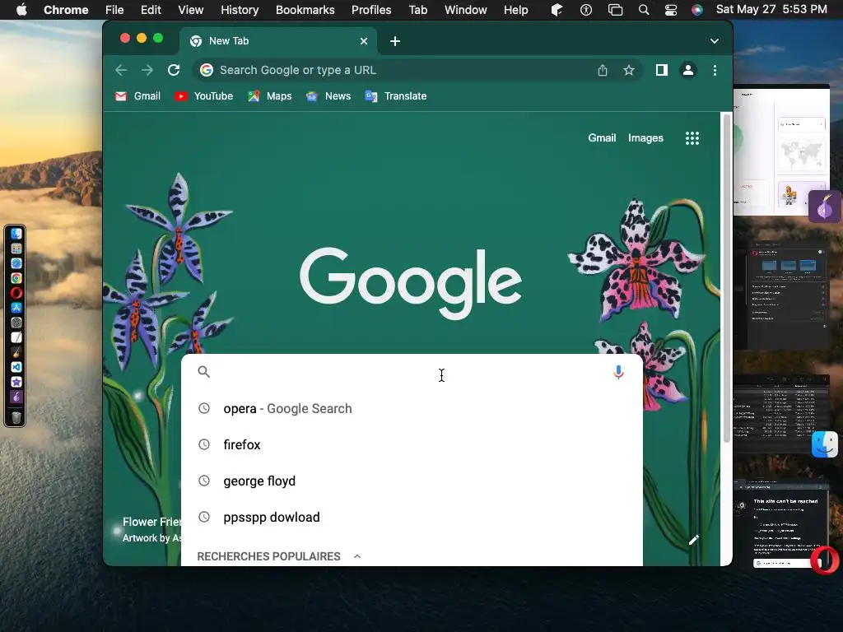843x632 pixels.
Task: Launch Safari from the dock
Action: pos(16,263)
